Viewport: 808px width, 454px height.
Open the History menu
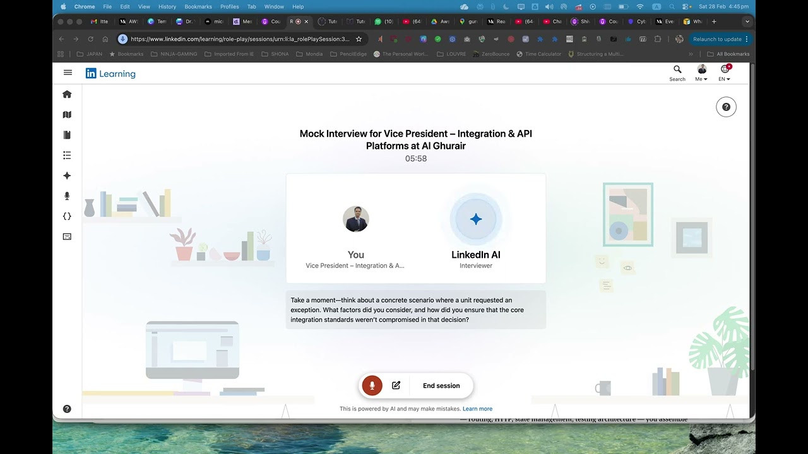[167, 6]
